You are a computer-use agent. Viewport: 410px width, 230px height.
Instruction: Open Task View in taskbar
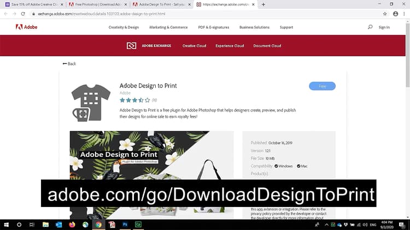32,225
